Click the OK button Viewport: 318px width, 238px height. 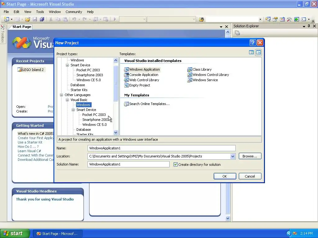coord(225,176)
